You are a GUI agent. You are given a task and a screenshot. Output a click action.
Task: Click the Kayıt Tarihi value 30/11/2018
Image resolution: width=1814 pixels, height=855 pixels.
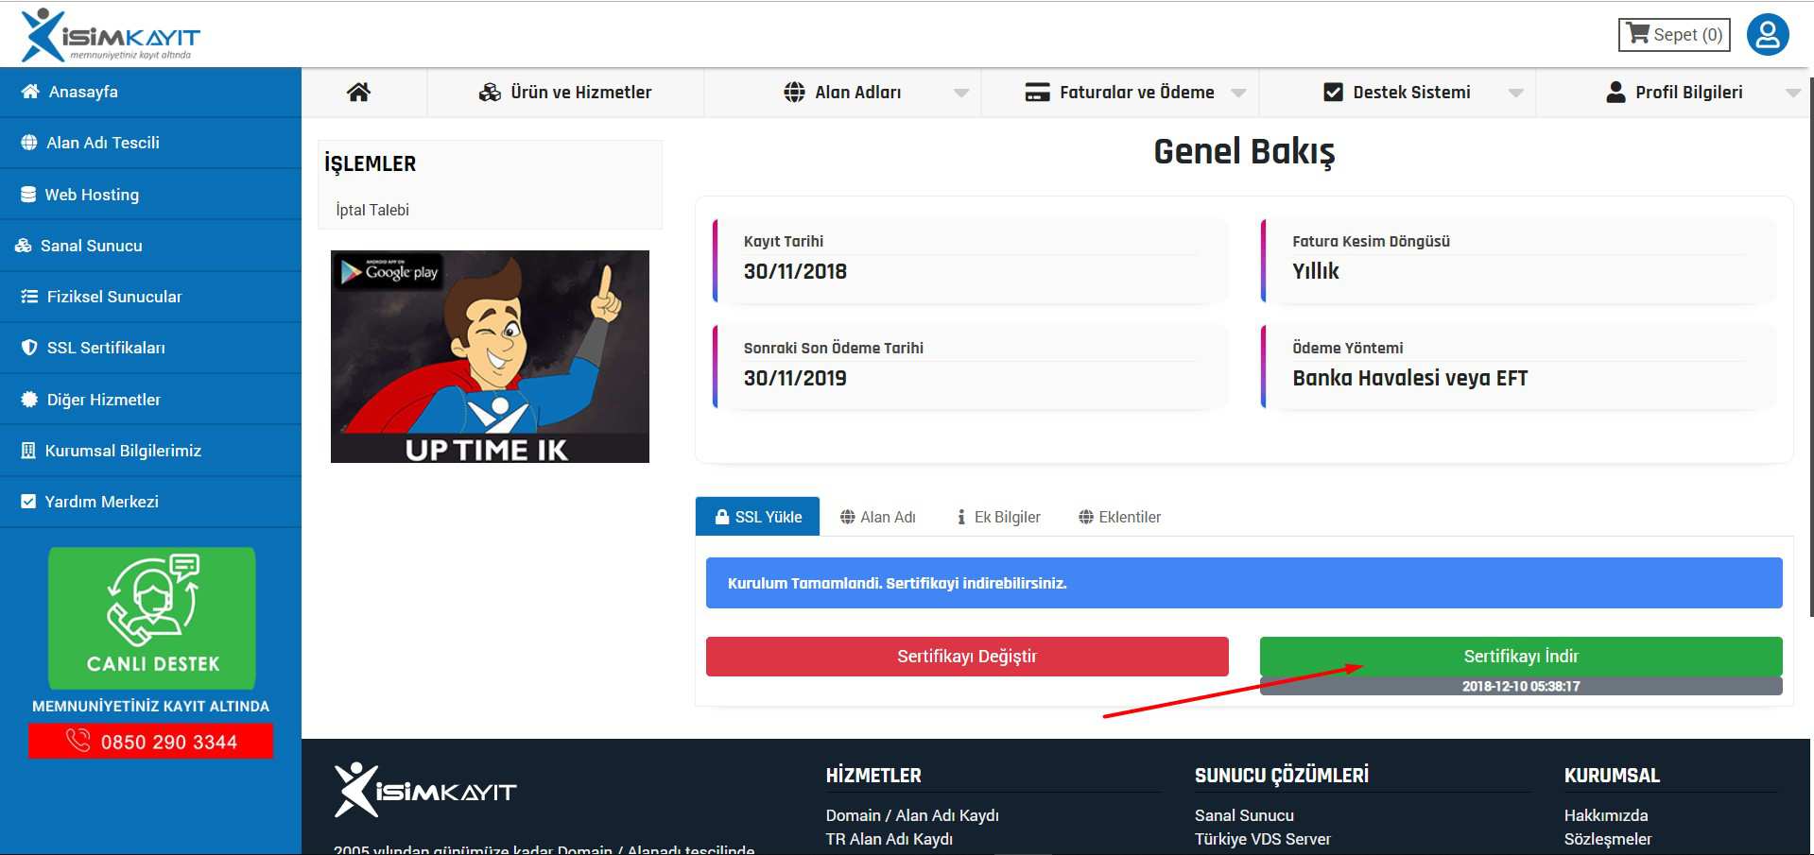(795, 271)
